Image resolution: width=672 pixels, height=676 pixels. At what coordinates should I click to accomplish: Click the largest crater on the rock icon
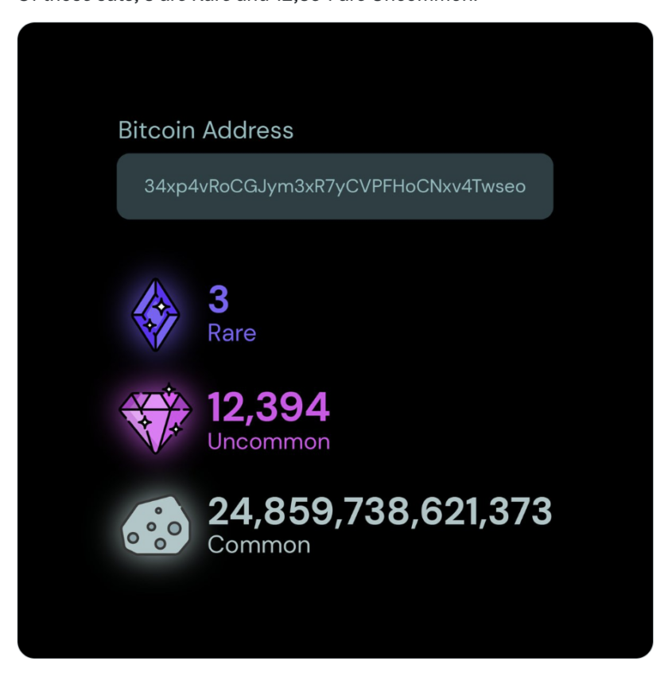(174, 528)
